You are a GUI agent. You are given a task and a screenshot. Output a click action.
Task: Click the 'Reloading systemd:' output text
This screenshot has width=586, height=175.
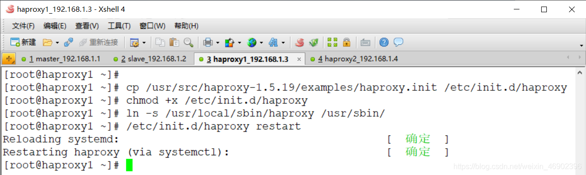[61, 139]
